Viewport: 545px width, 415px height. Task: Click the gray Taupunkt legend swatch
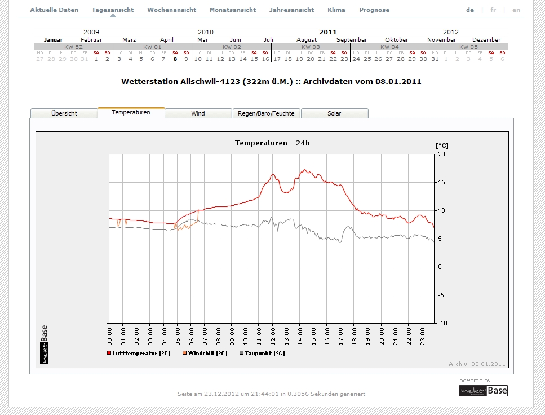point(242,353)
